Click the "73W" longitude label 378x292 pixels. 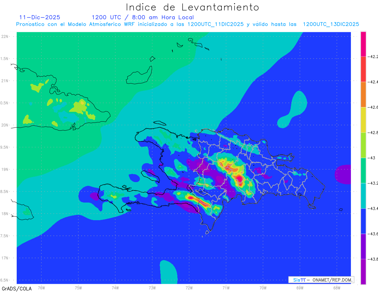pos(152,288)
